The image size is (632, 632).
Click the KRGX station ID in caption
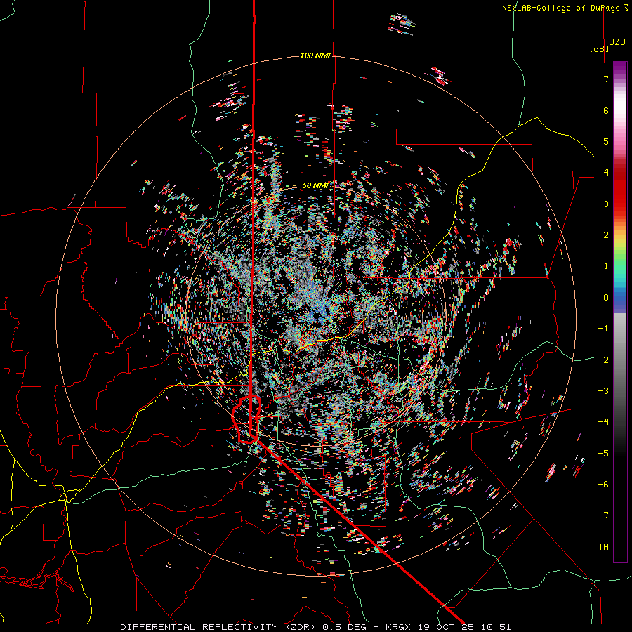click(x=400, y=627)
